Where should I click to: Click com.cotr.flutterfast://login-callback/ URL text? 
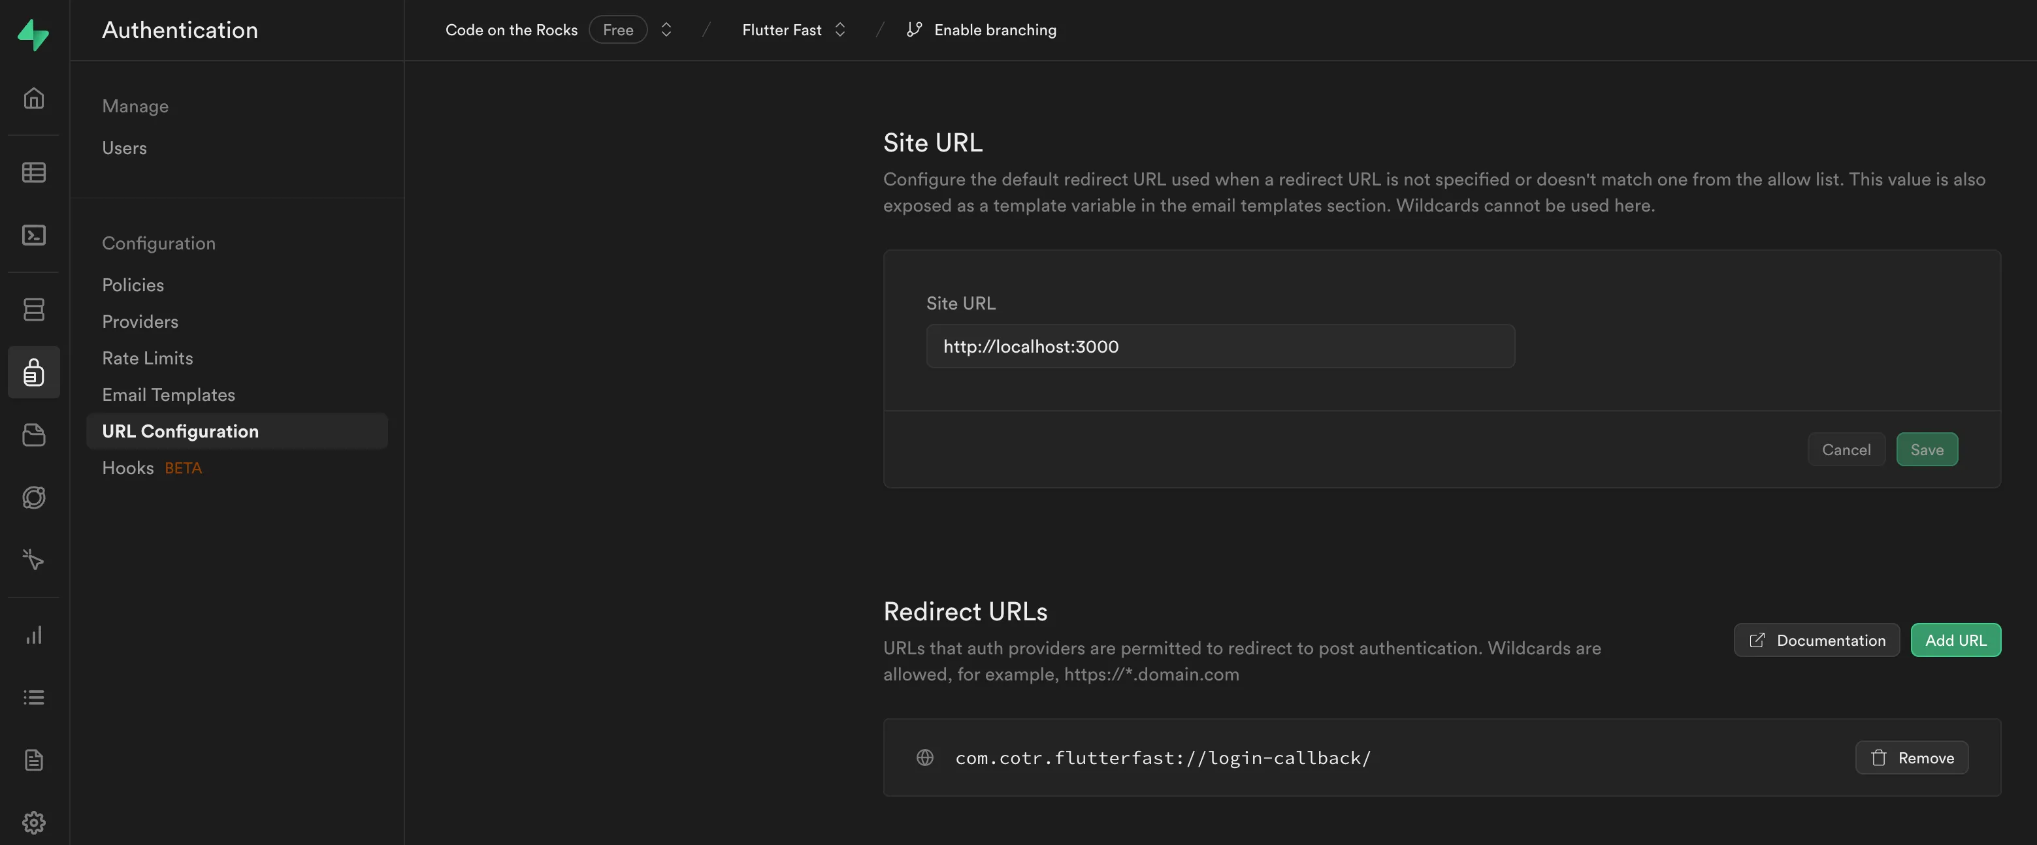click(1162, 757)
